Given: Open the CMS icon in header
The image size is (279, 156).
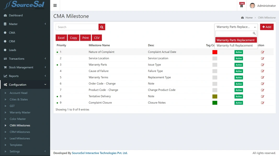Looking at the screenshot, I should tap(242, 5).
